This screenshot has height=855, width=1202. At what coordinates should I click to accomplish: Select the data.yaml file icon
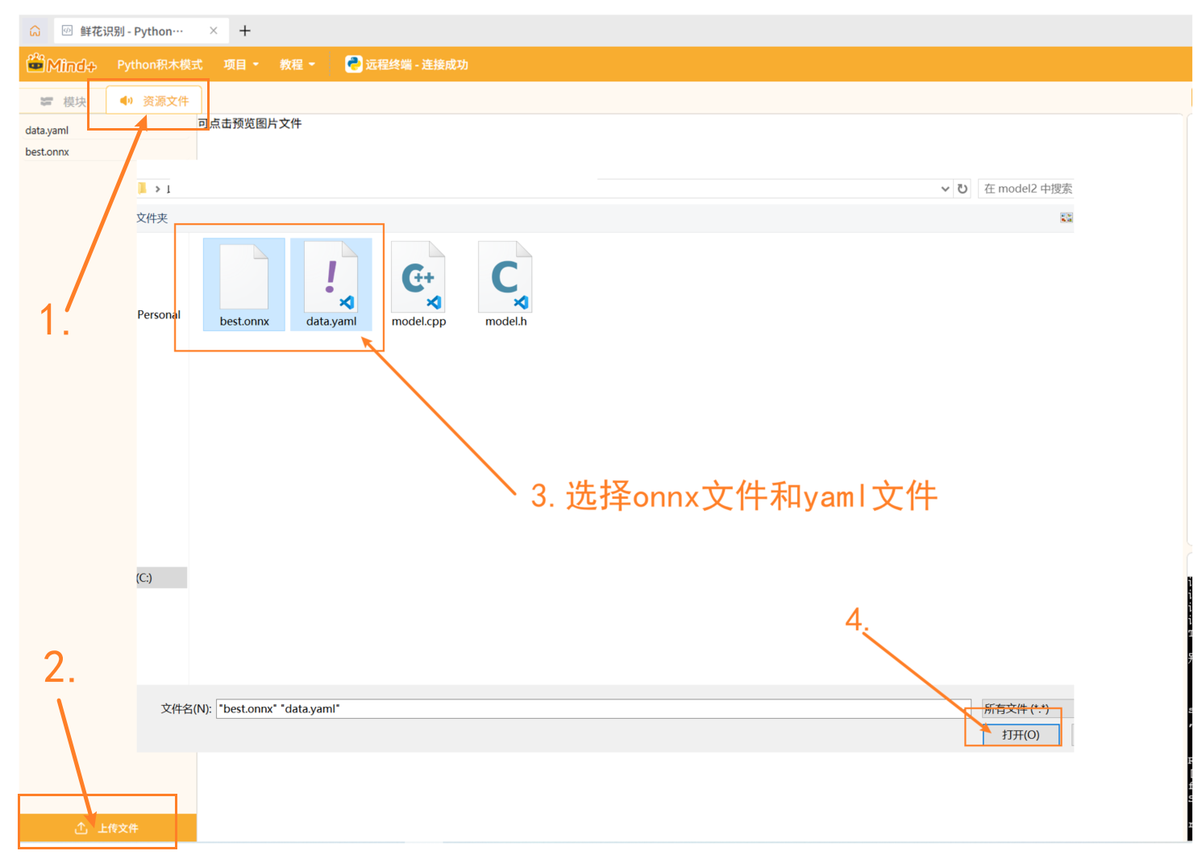pos(331,278)
